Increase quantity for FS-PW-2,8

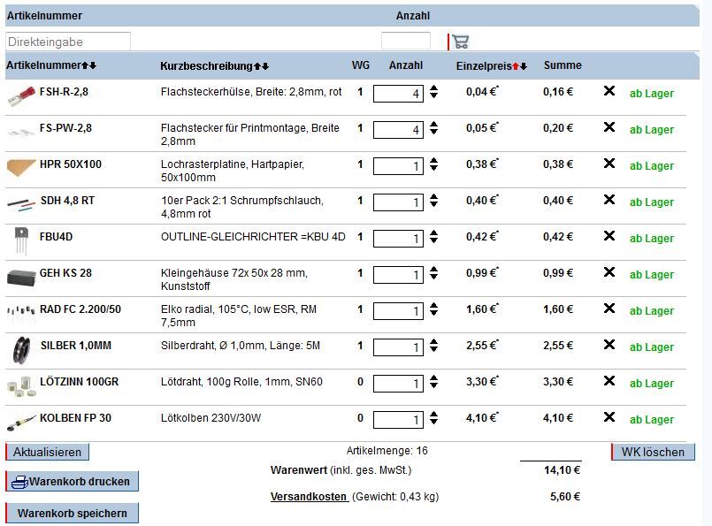click(434, 125)
